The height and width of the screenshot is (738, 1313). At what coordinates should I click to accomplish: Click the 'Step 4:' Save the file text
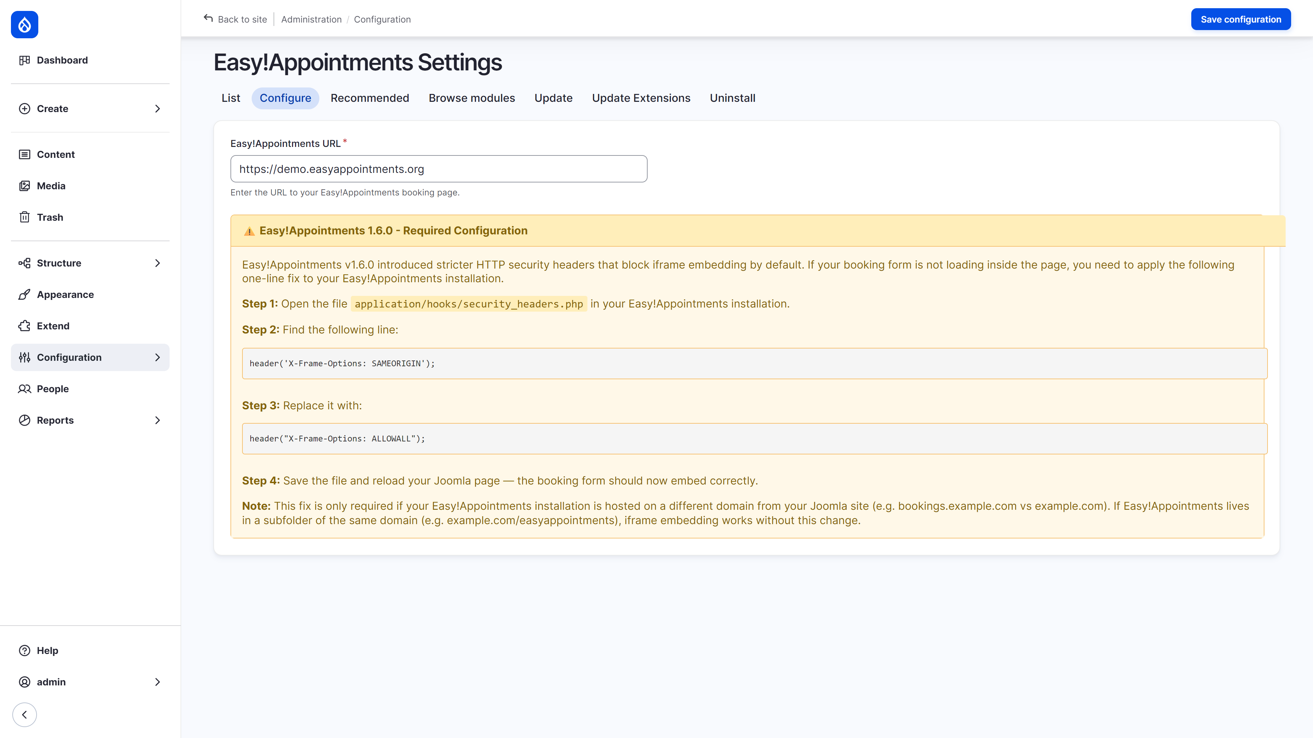(500, 481)
